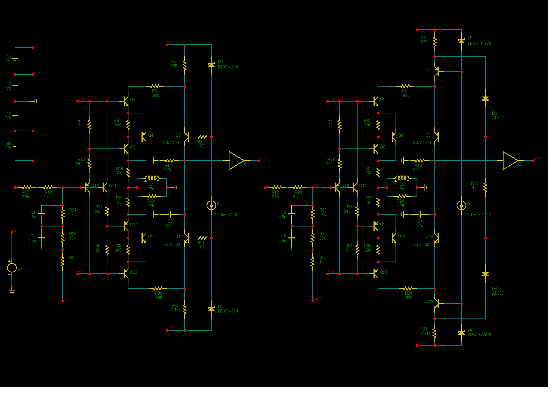Viewport: 559px width, 395px height.
Task: Click the Q20 transistor symbol
Action: [126, 274]
